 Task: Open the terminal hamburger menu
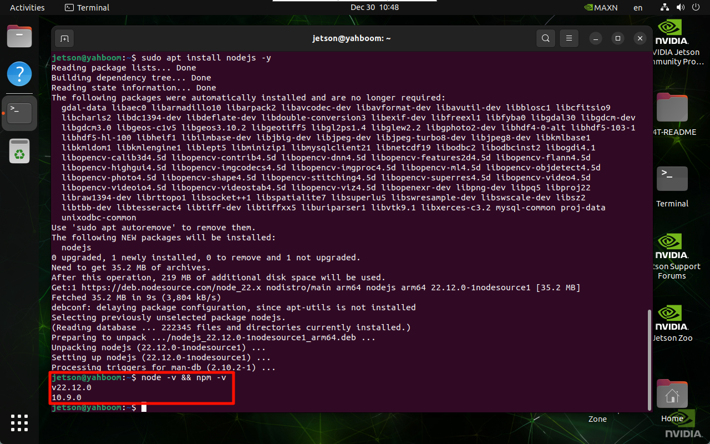(x=569, y=38)
